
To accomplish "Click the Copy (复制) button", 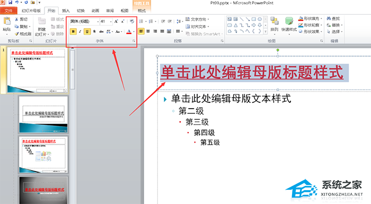I will [x=22, y=26].
